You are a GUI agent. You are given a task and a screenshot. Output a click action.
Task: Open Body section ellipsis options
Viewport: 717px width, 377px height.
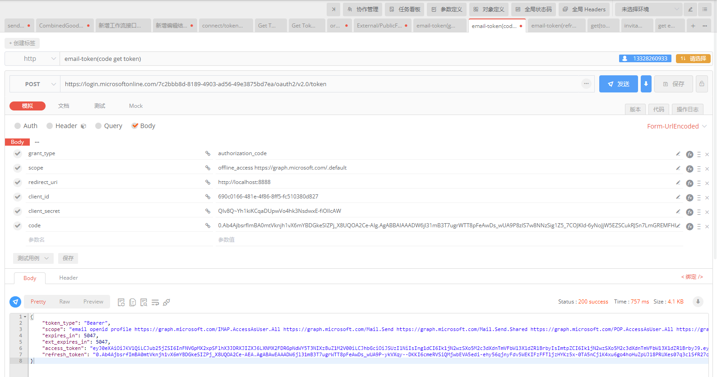37,142
